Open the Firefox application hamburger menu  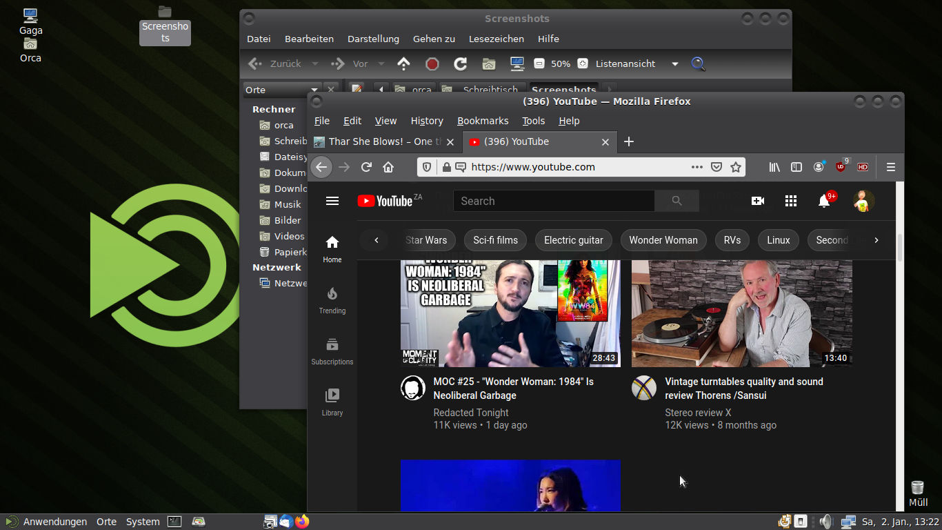891,167
